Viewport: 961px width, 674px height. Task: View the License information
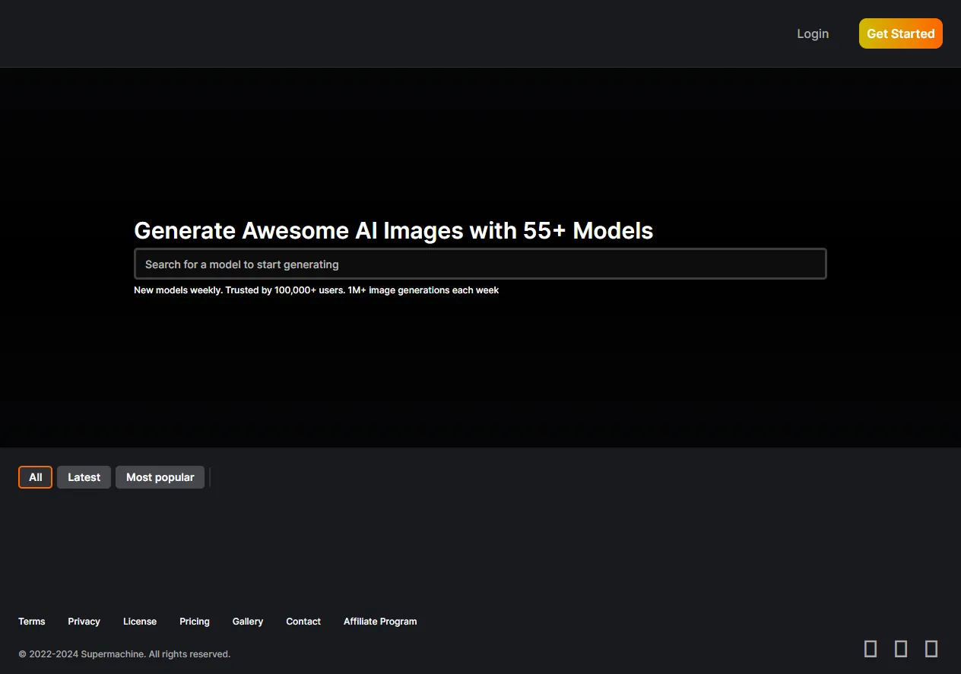click(139, 621)
